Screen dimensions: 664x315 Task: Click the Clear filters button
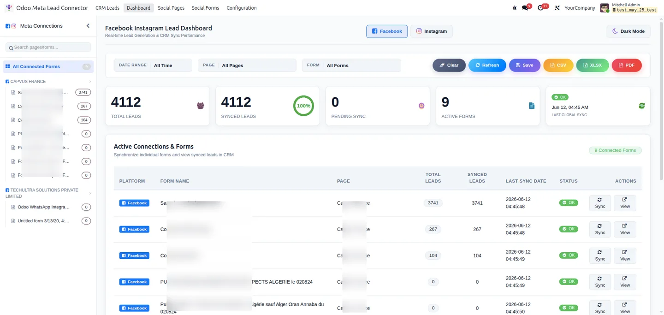point(449,65)
